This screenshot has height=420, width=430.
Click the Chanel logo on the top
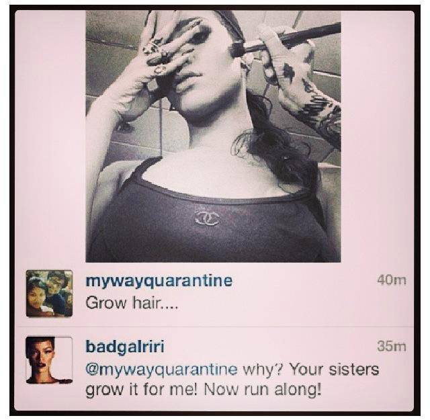[207, 219]
